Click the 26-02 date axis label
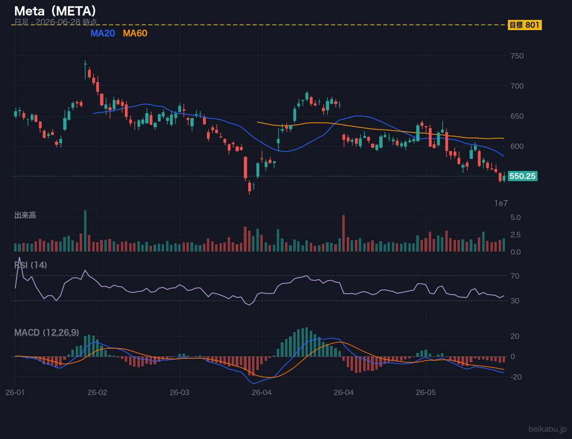 pyautogui.click(x=98, y=393)
